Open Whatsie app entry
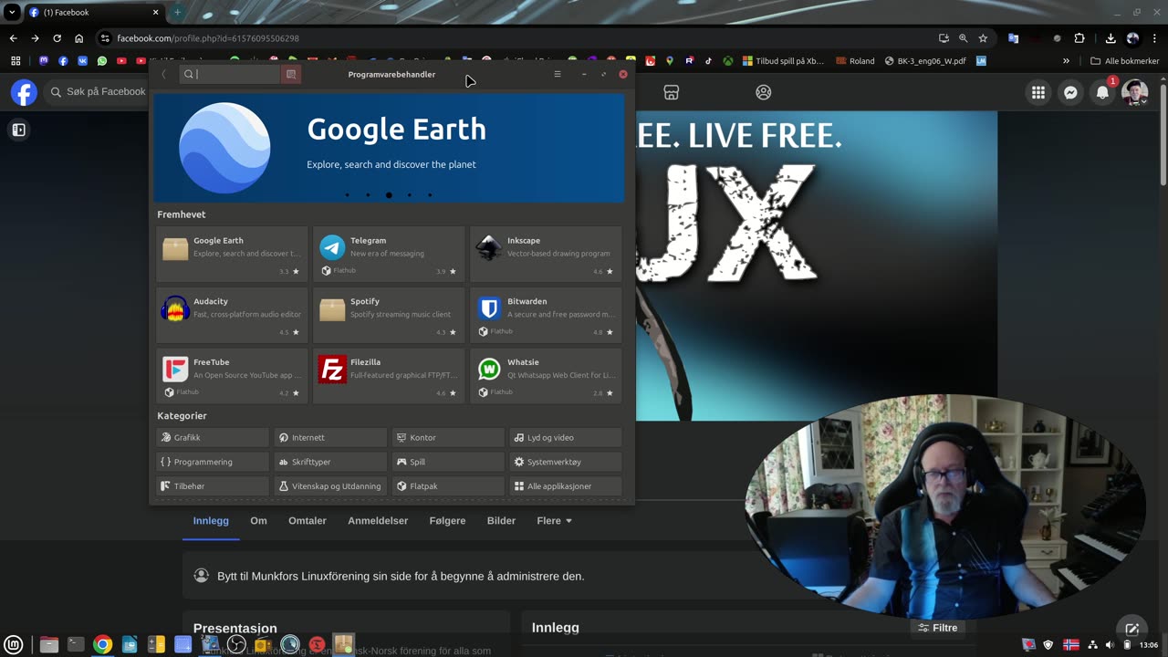 pyautogui.click(x=546, y=376)
